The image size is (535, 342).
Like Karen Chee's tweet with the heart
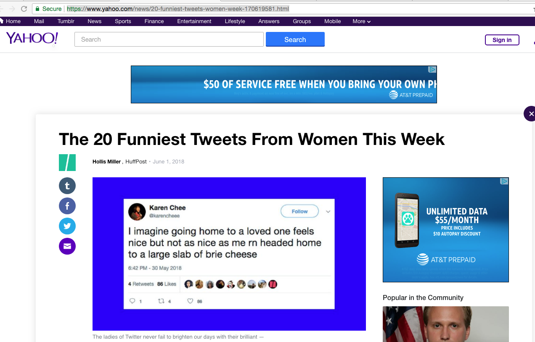click(x=190, y=301)
